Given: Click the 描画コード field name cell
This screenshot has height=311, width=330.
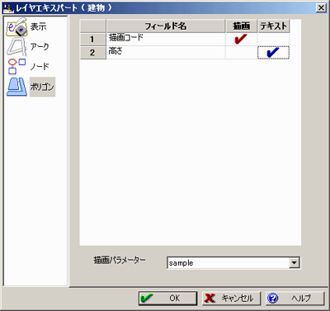Looking at the screenshot, I should 166,40.
